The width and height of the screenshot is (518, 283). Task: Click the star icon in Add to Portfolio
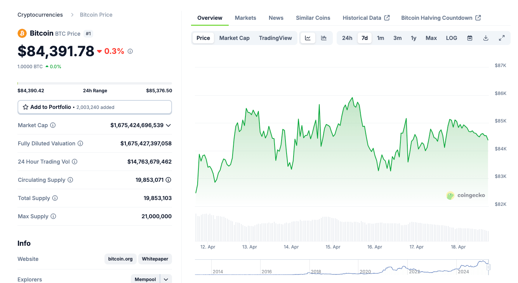tap(25, 107)
